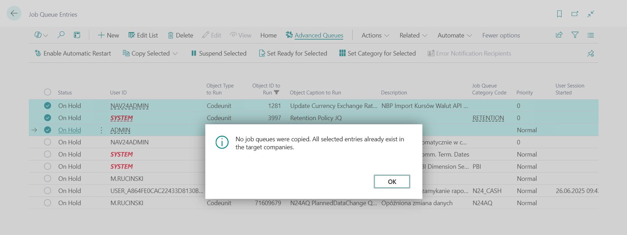The image size is (627, 235).
Task: Go back using the arrow button
Action: (x=14, y=14)
